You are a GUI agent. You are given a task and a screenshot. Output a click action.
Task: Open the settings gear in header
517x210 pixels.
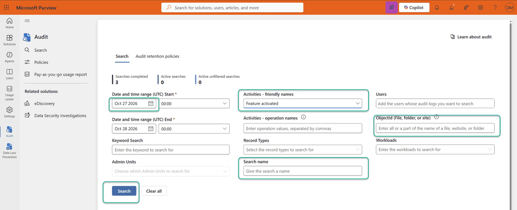[x=481, y=8]
